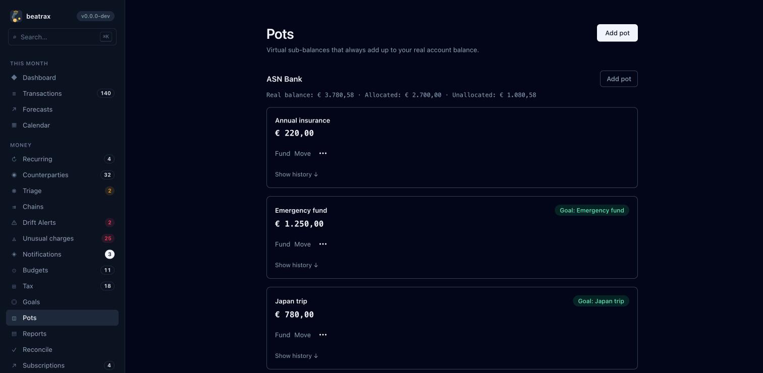
Task: Click the Forecasts arrow icon
Action: click(14, 109)
